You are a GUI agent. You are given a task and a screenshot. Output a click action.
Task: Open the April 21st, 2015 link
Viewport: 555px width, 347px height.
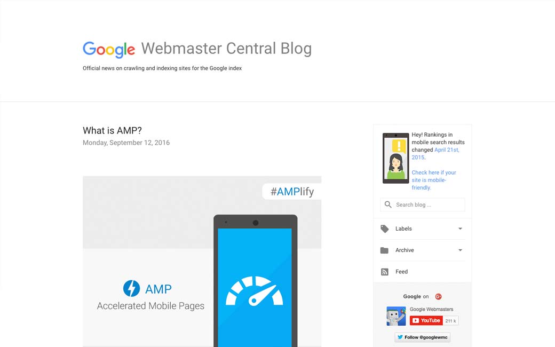coord(435,154)
